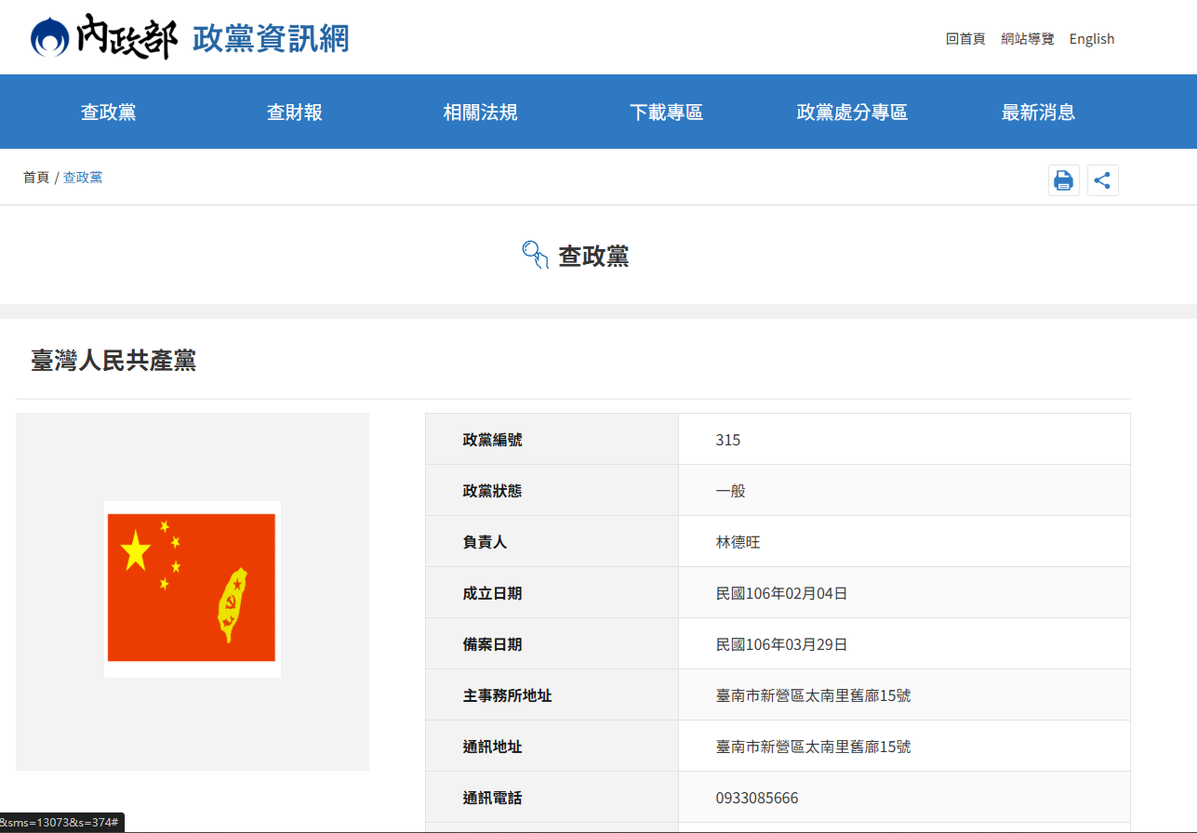Click the Ministry of Interior logo
Viewport: 1197px width, 833px height.
pyautogui.click(x=102, y=37)
